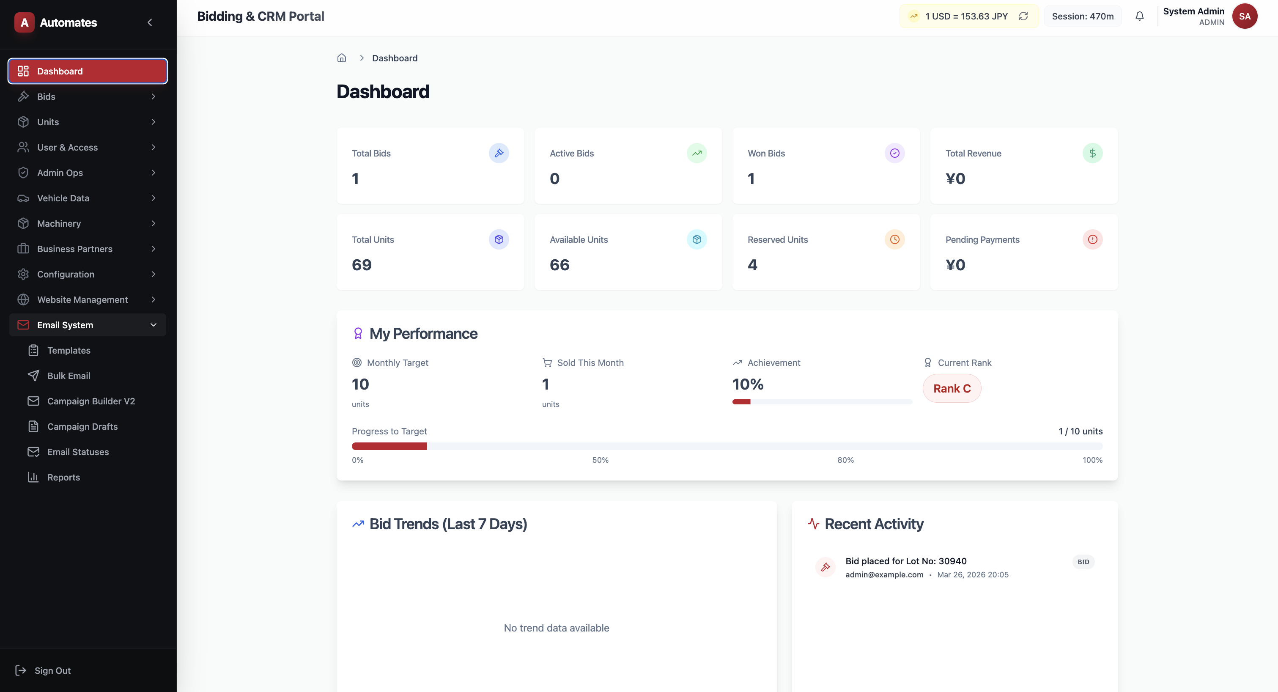The height and width of the screenshot is (692, 1278).
Task: Click the Reserved Units clock icon
Action: pos(894,239)
